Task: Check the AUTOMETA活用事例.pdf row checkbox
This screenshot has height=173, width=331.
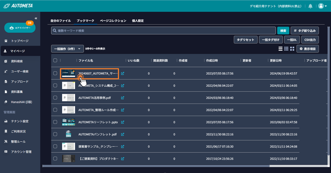Action: (55, 98)
